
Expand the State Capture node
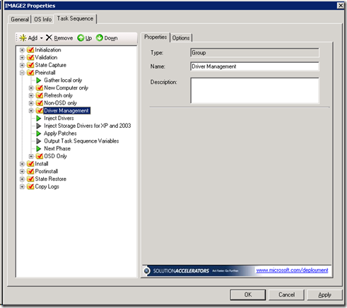point(22,65)
